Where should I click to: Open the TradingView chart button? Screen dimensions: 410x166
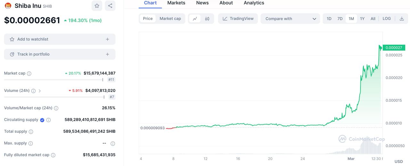pyautogui.click(x=238, y=19)
